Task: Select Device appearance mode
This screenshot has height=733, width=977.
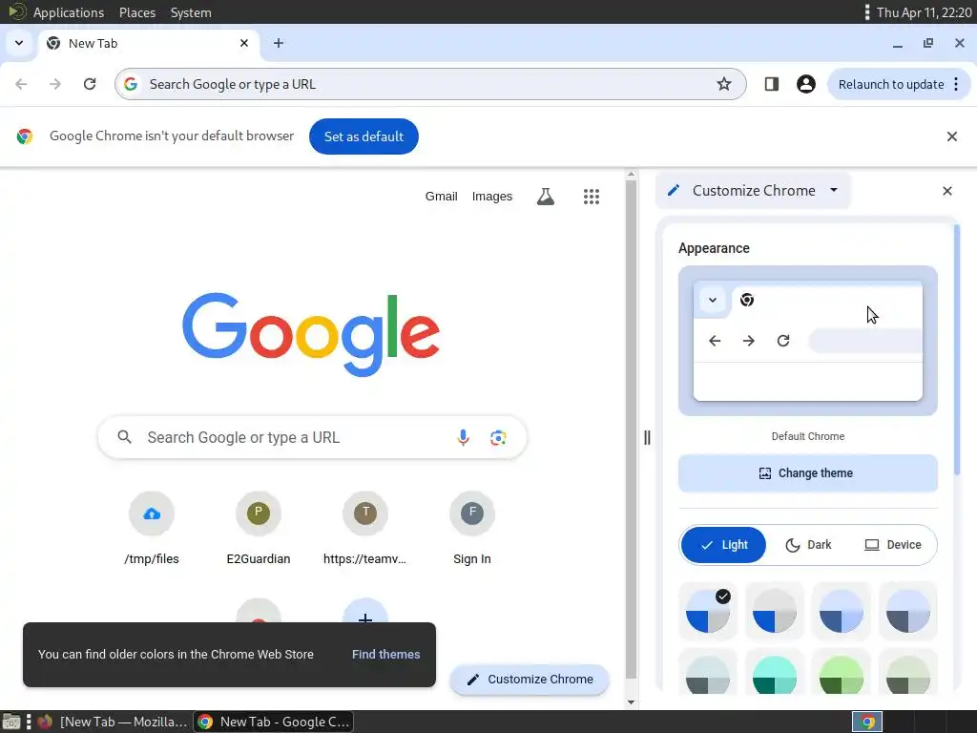Action: click(892, 545)
